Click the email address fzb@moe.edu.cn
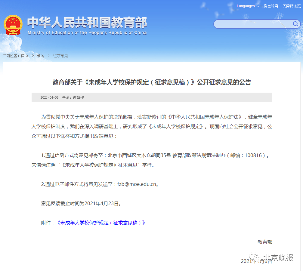The width and height of the screenshot is (303, 271). coord(137,184)
